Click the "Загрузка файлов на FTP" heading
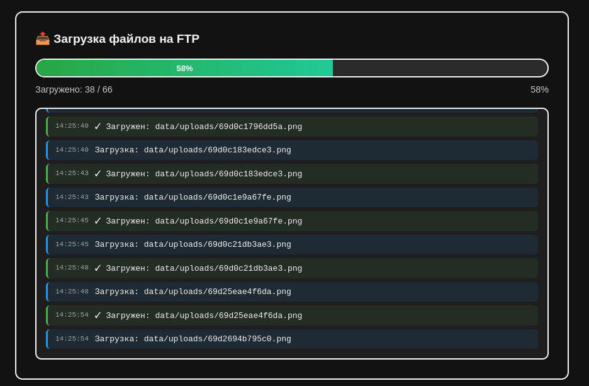This screenshot has width=589, height=386. click(126, 39)
